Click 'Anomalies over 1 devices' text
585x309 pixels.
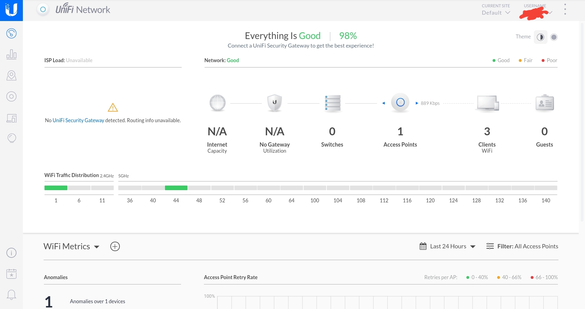point(98,301)
